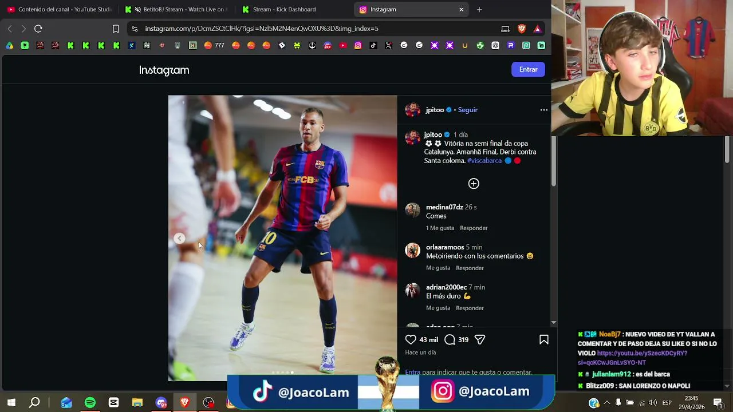Open the #viscabarca hashtag link

484,161
